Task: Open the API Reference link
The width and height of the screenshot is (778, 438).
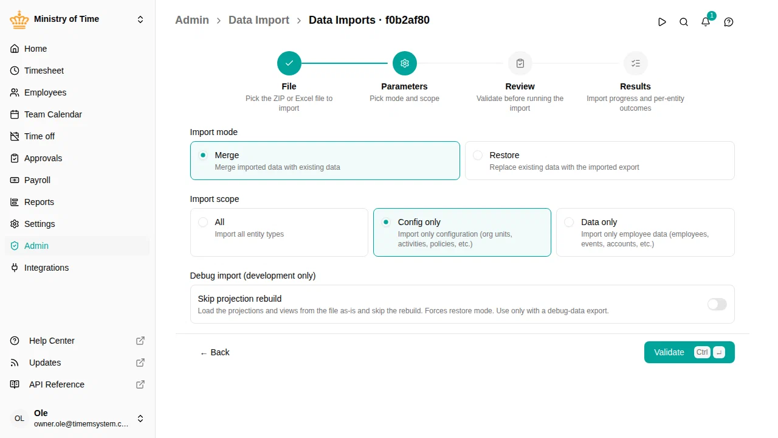Action: click(x=77, y=384)
